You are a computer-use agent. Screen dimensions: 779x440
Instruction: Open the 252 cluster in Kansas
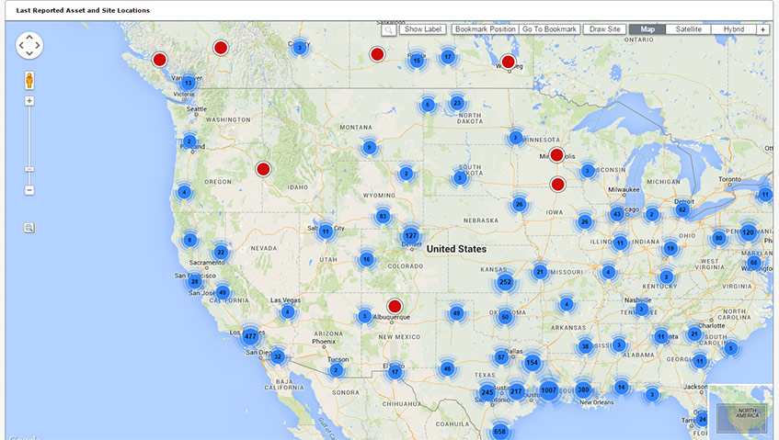(505, 282)
